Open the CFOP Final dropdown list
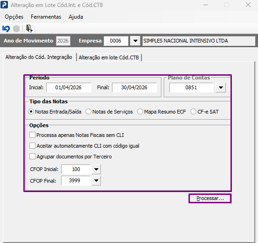The height and width of the screenshot is (243, 258). [x=96, y=181]
